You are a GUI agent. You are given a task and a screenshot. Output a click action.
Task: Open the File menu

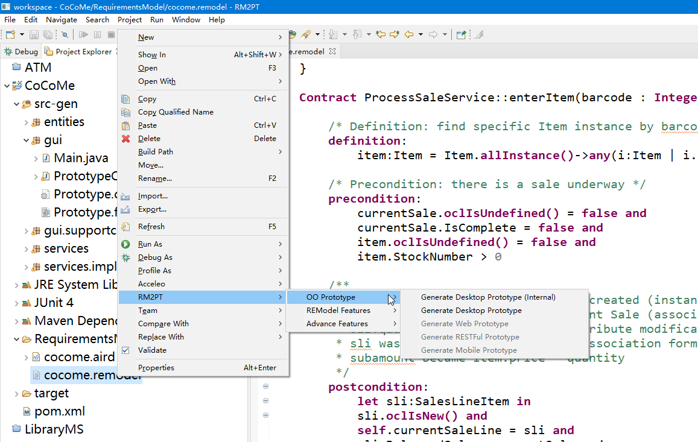pos(10,19)
